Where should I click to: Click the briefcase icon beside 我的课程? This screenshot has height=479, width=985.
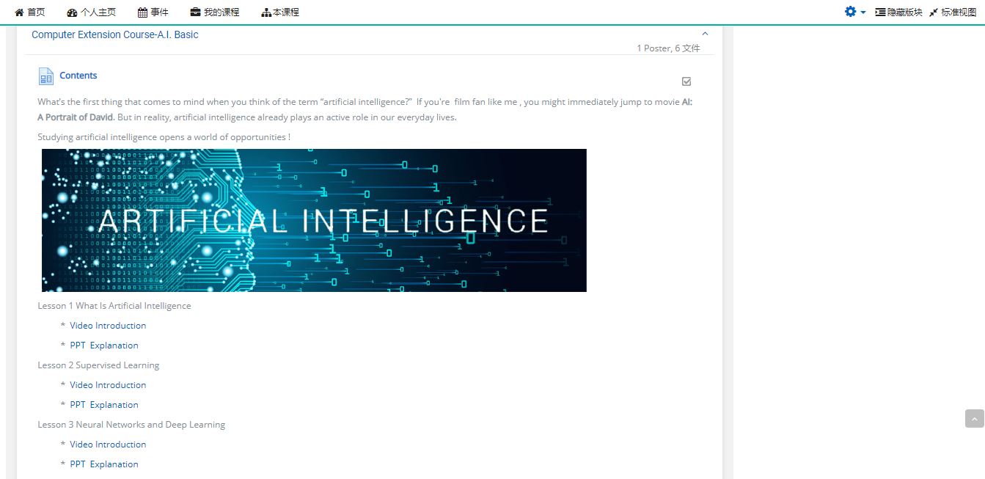[x=195, y=12]
